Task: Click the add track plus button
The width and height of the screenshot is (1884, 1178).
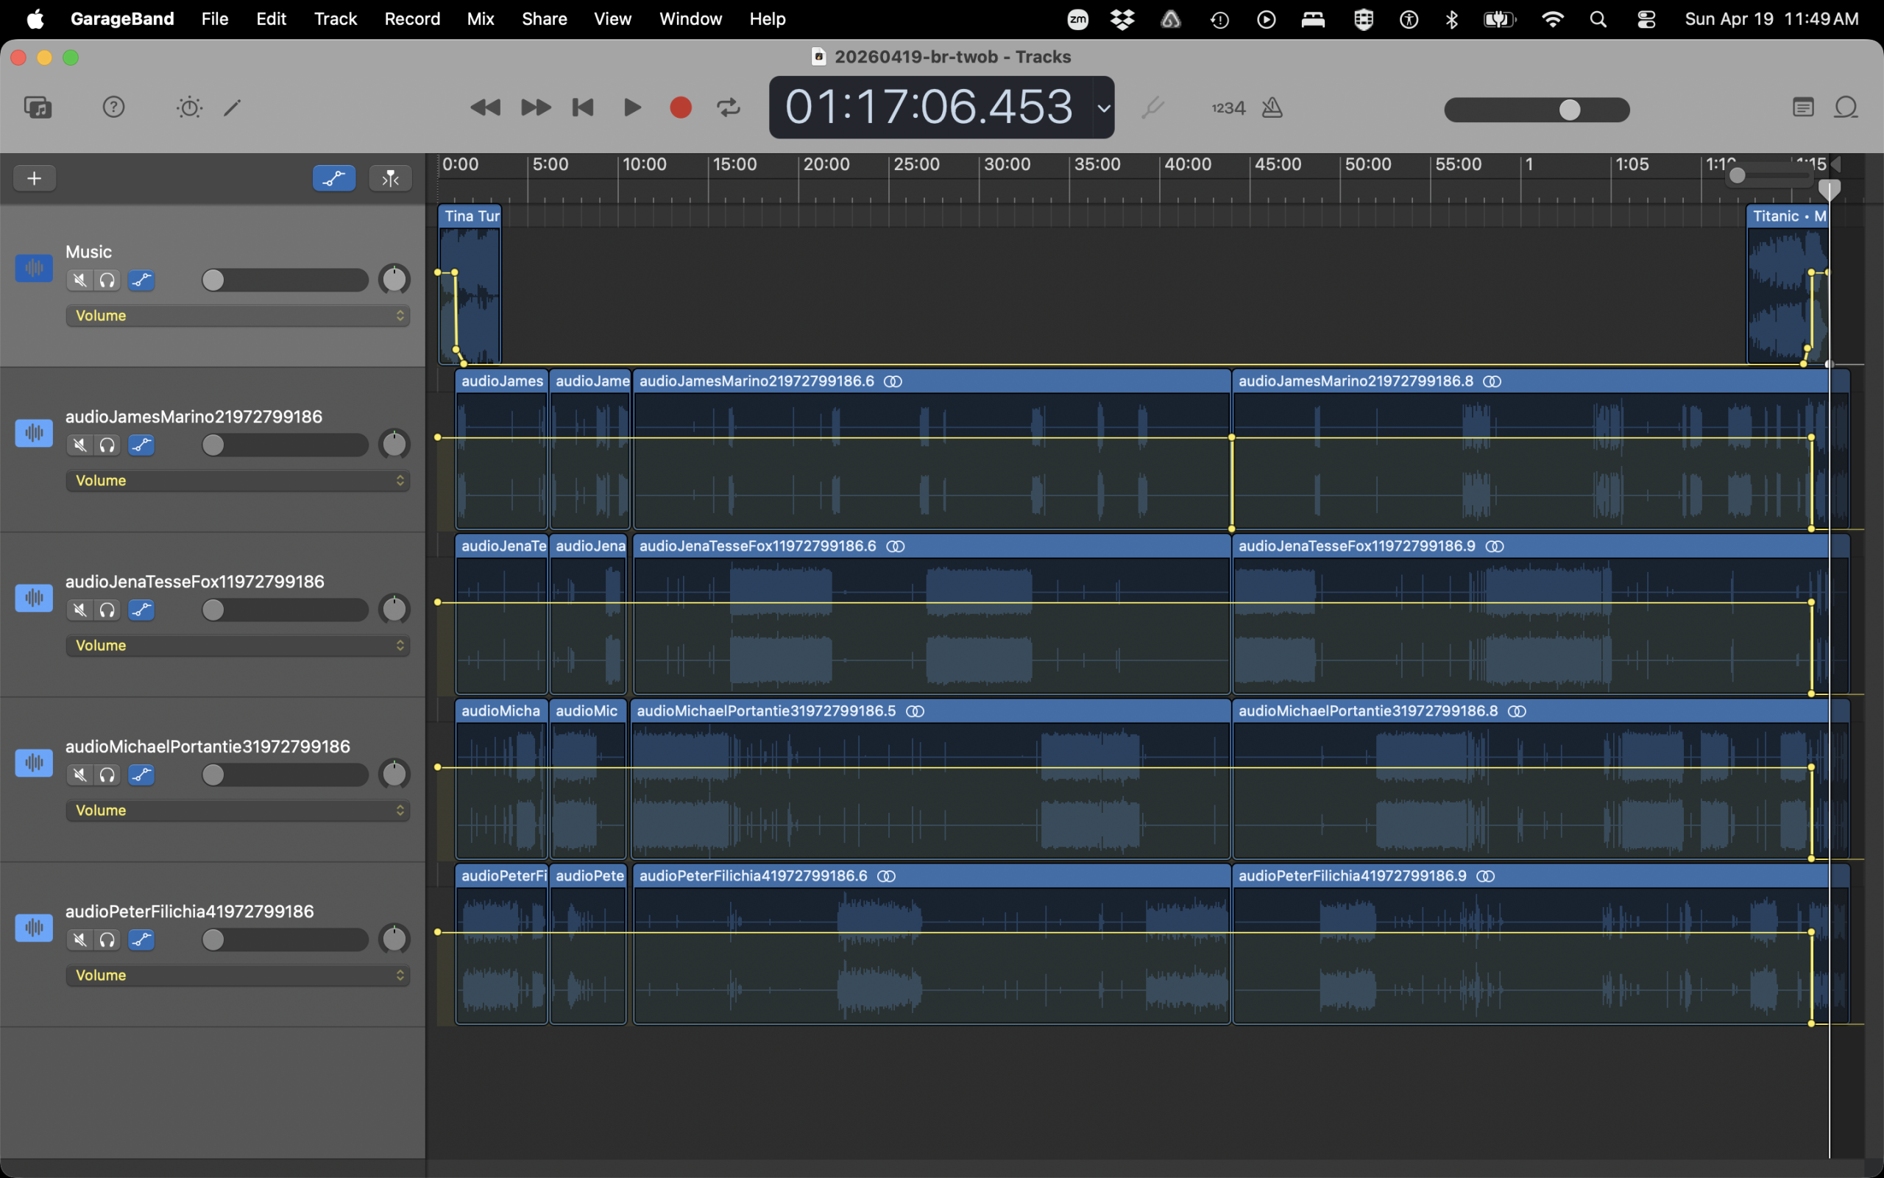Action: coord(35,178)
